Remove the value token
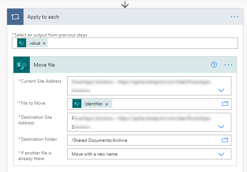 [x=44, y=43]
